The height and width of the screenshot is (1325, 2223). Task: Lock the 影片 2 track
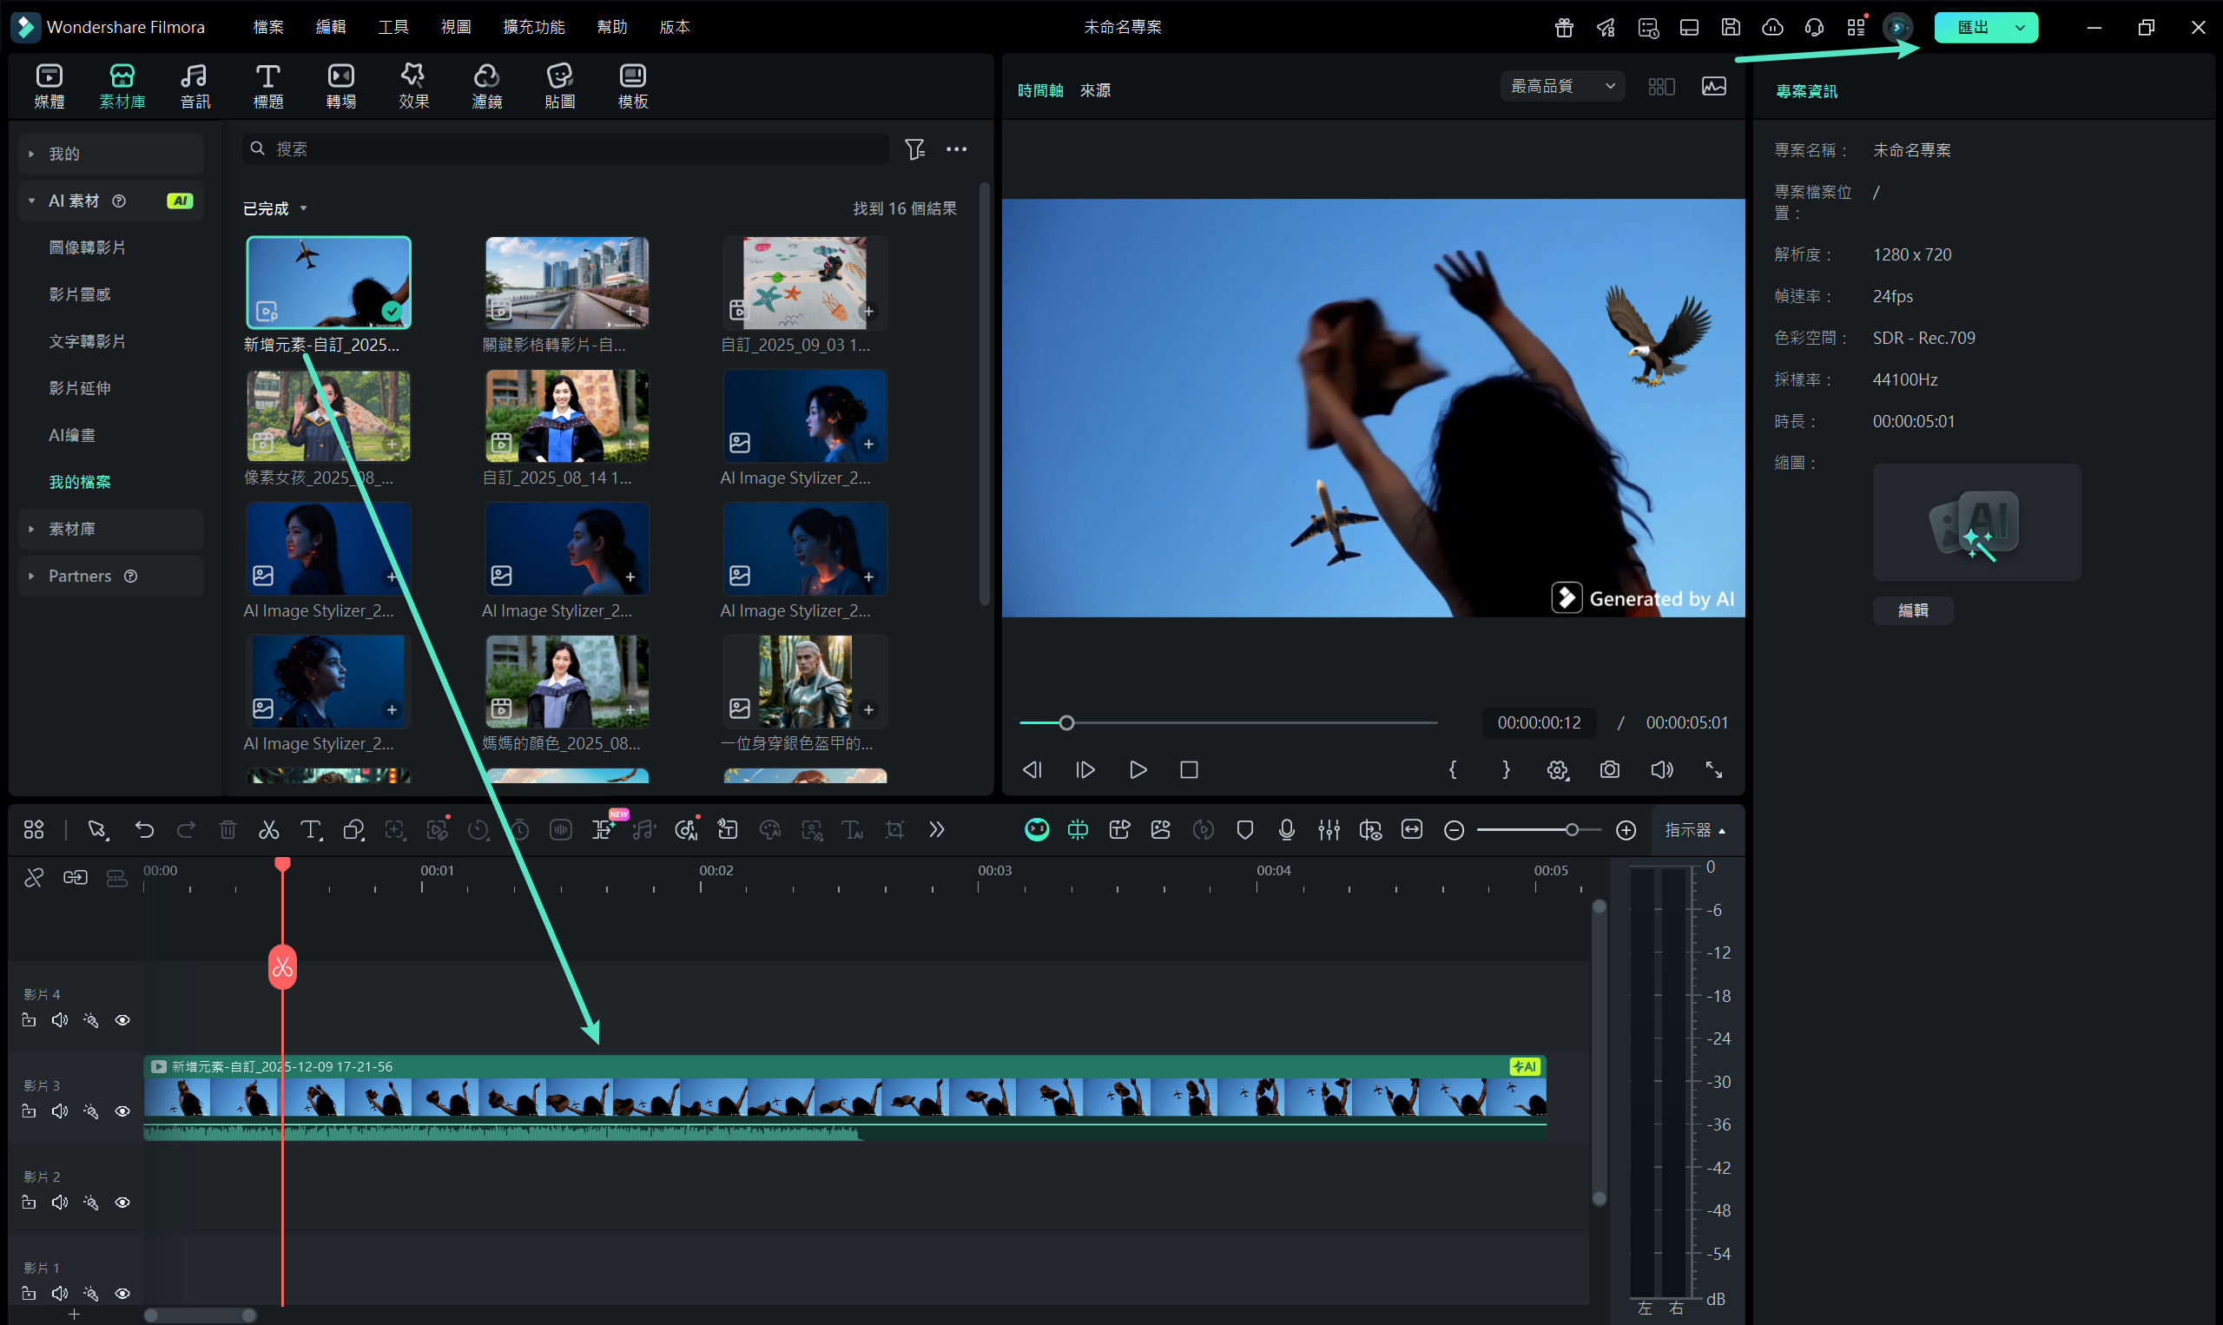click(x=29, y=1203)
